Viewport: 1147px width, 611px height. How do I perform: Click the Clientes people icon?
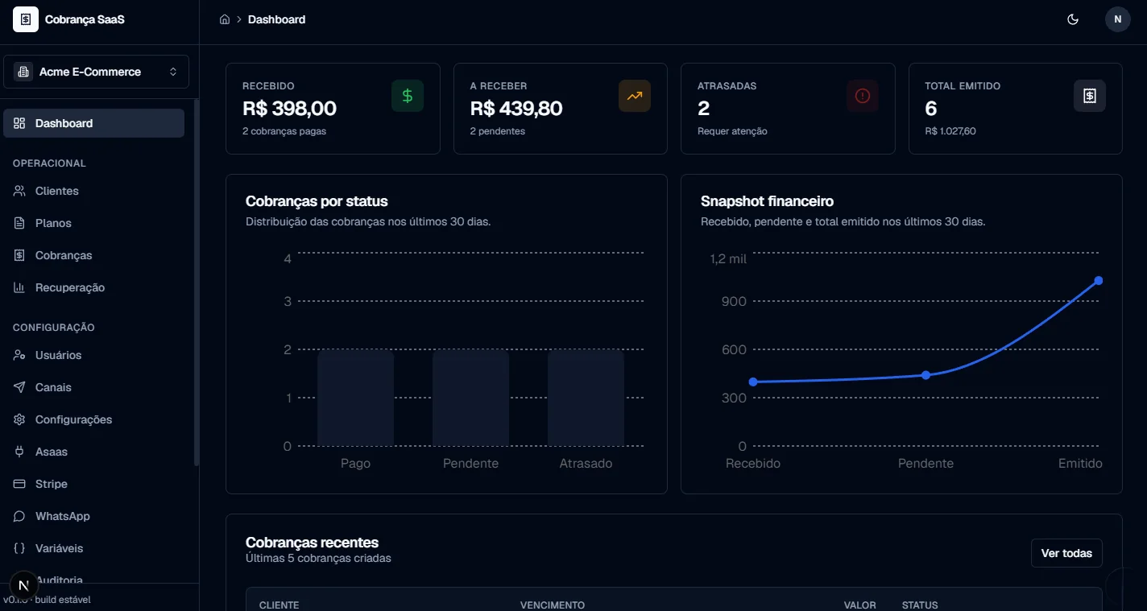[19, 191]
